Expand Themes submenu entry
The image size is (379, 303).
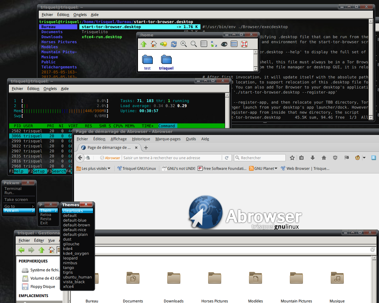click(x=49, y=210)
